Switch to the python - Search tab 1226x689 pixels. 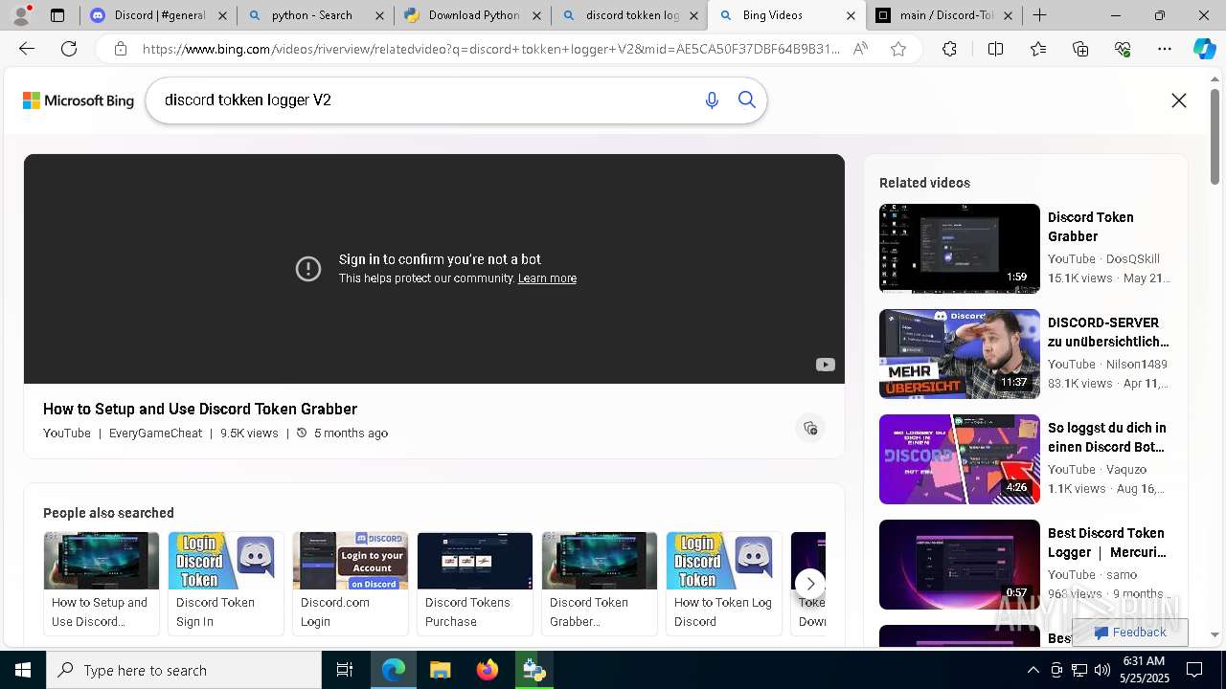316,15
